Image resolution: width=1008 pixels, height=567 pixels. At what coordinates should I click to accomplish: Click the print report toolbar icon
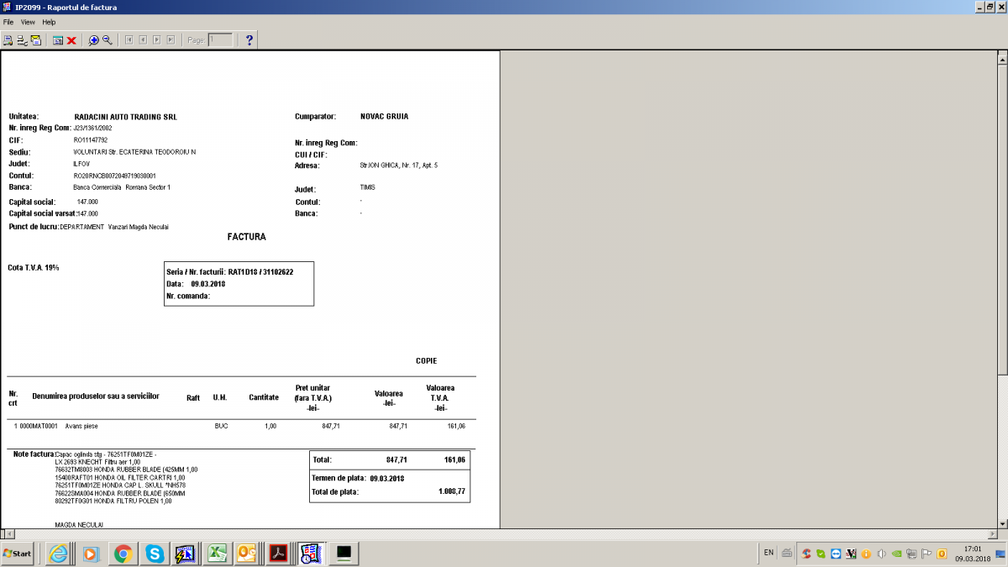pos(8,39)
